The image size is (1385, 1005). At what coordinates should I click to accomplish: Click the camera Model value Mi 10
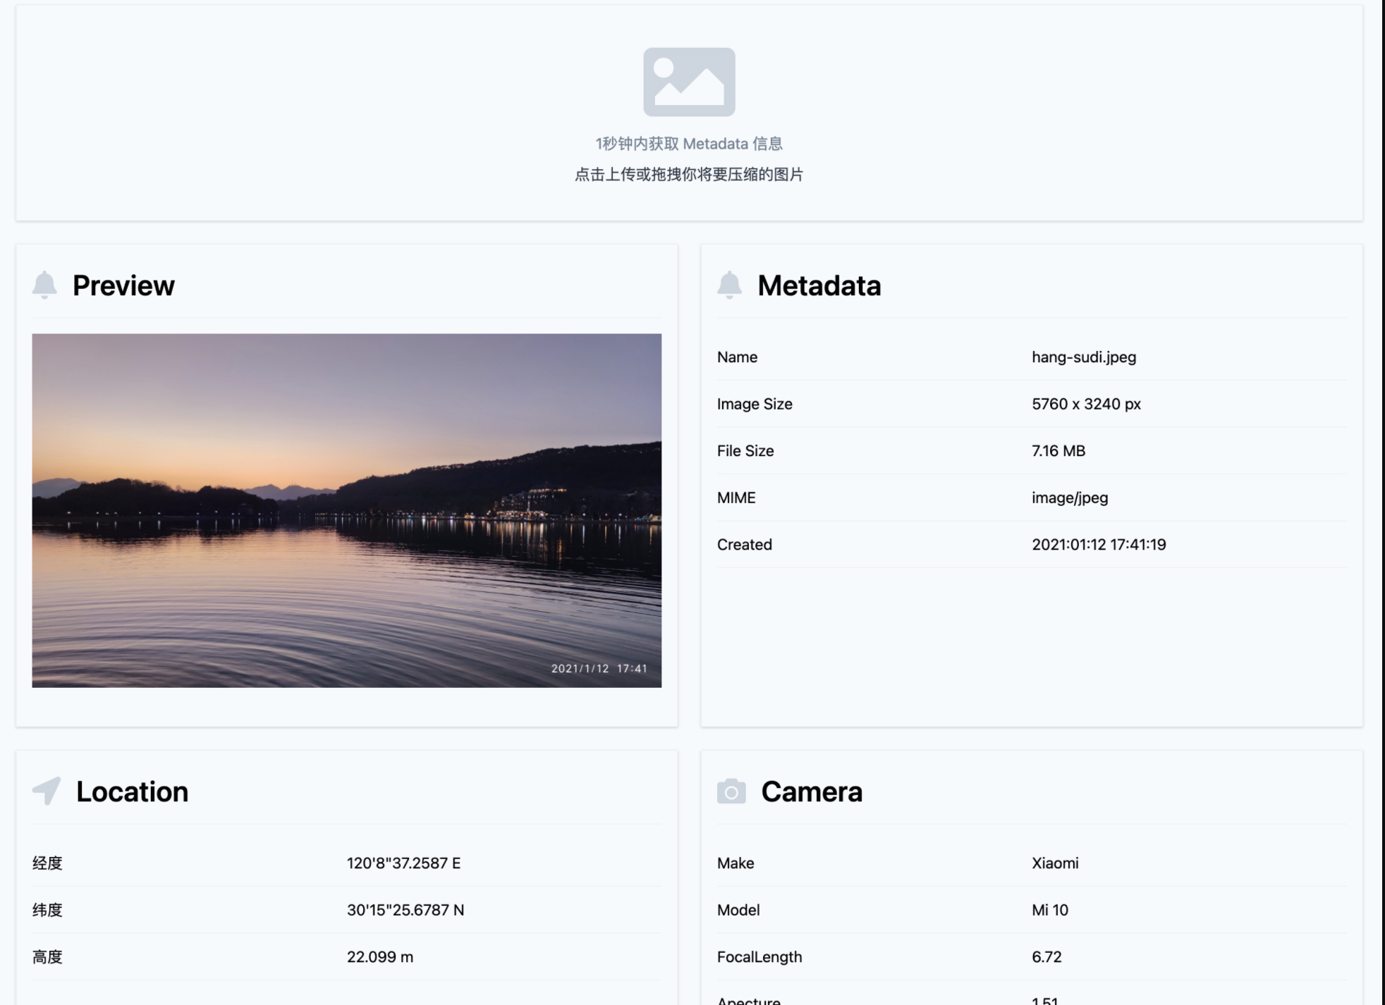coord(1049,910)
